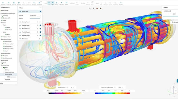The height and width of the screenshot is (100, 178).
Task: Select the orange sphere render mode icon
Action: (97, 8)
